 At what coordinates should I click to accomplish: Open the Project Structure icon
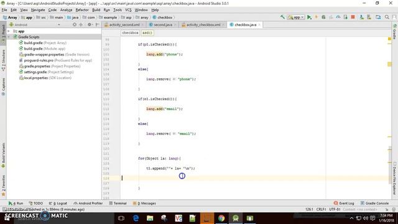378,17
